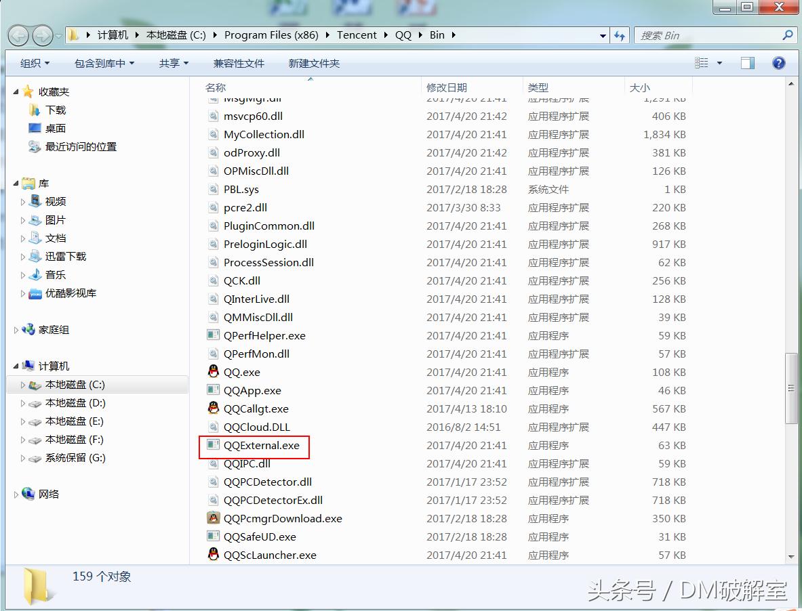The height and width of the screenshot is (611, 802).
Task: Collapse the 收藏夹 section
Action: pyautogui.click(x=16, y=92)
